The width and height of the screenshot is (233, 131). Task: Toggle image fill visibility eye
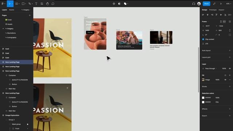click(225, 80)
